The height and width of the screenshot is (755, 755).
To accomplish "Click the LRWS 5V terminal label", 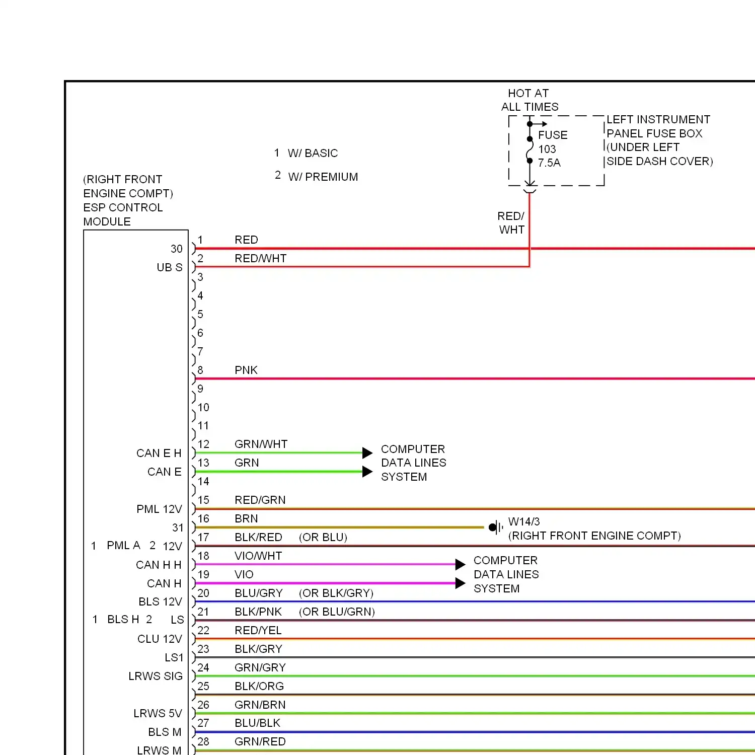I will click(x=158, y=713).
